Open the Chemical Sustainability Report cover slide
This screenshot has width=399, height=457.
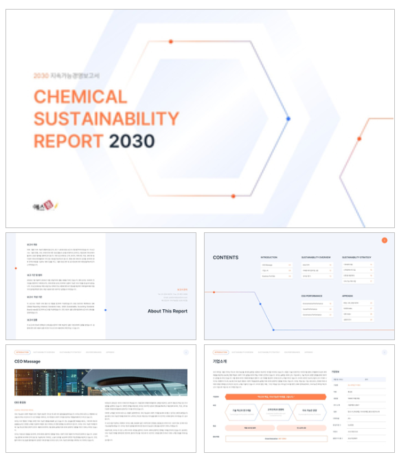point(200,118)
